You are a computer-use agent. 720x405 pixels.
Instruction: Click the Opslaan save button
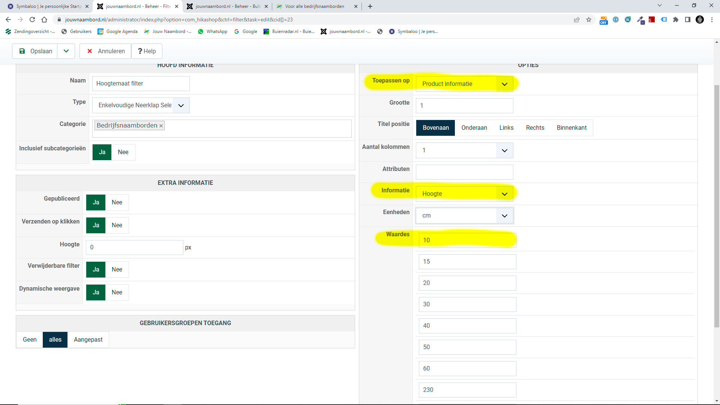(x=35, y=51)
